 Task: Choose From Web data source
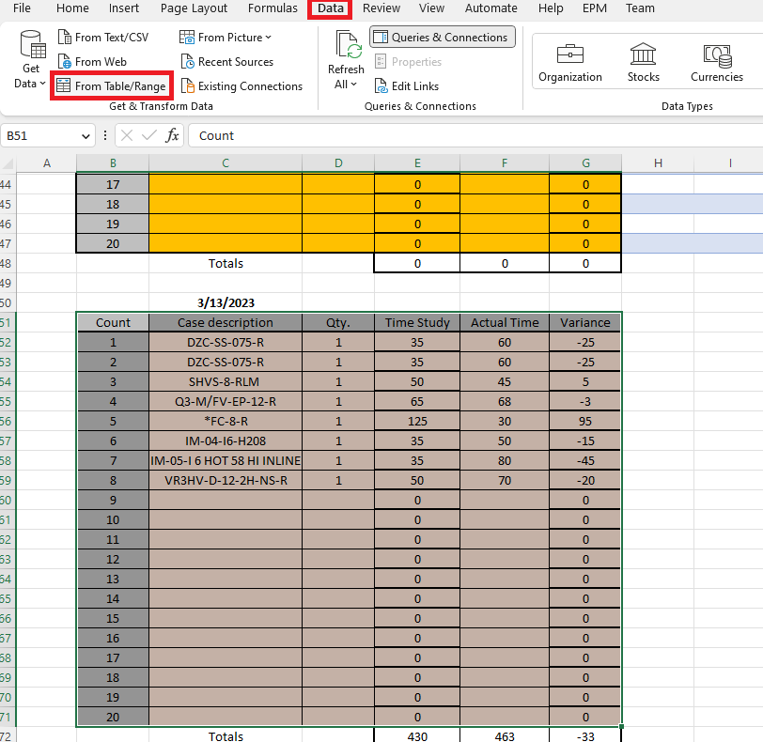coord(92,62)
